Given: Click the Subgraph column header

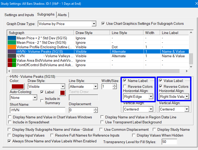Looking at the screenshot, I should [40, 33].
